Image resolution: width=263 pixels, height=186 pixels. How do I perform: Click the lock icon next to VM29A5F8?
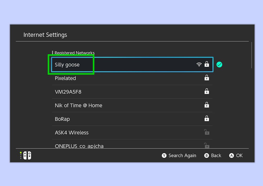(207, 91)
